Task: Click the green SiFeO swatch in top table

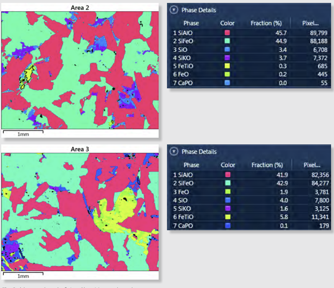Action: click(227, 41)
